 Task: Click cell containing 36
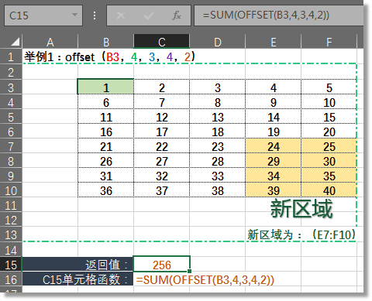[x=106, y=190]
